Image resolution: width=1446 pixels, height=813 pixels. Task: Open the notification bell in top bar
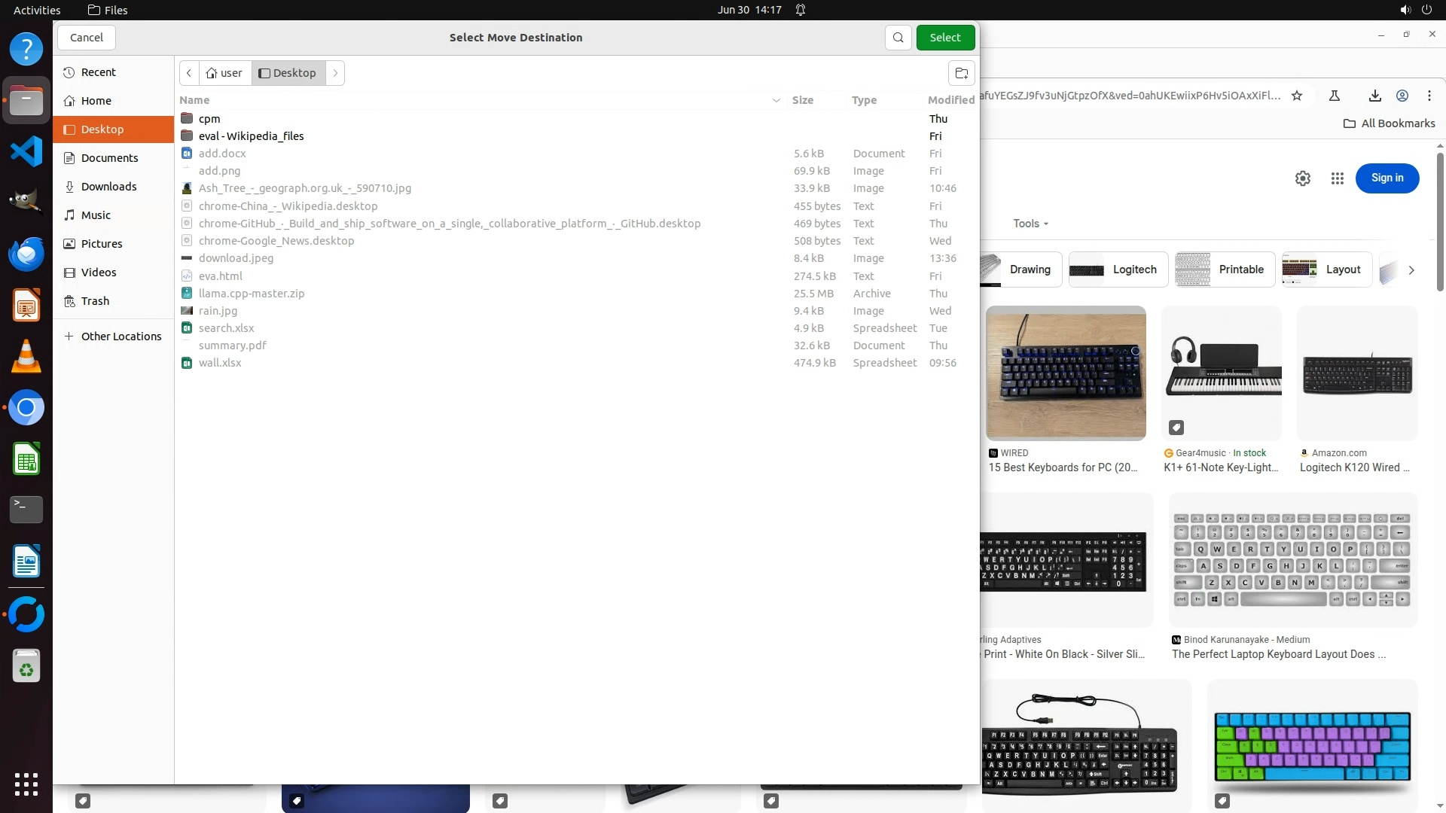click(801, 10)
